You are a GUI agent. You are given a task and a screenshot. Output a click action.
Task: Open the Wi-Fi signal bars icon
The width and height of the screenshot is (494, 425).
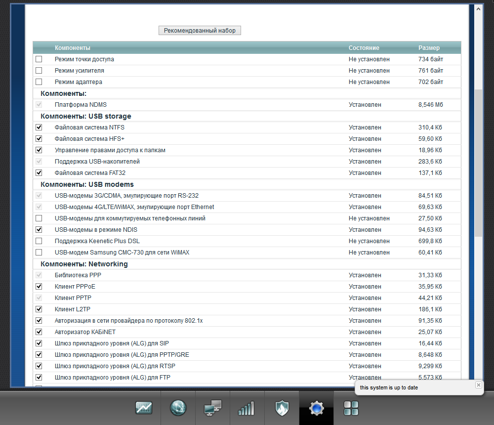click(247, 408)
